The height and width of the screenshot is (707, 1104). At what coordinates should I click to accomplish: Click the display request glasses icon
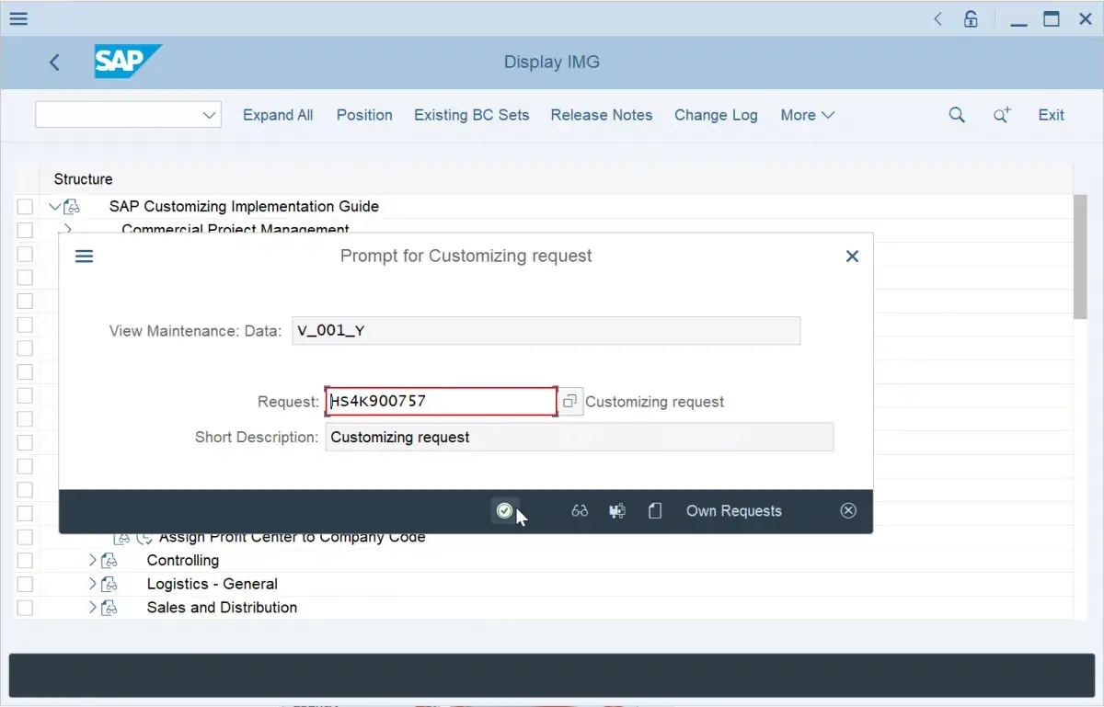click(580, 511)
